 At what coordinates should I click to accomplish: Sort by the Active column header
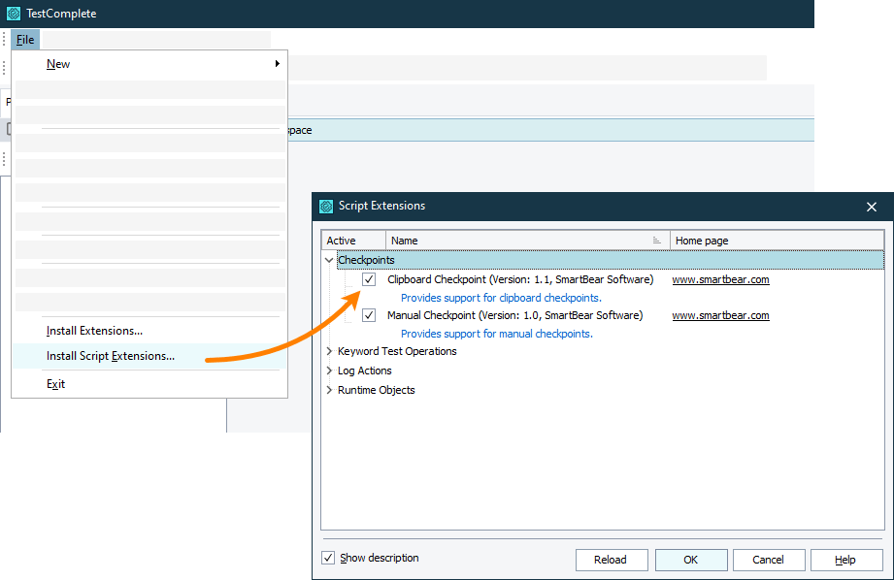pyautogui.click(x=353, y=241)
